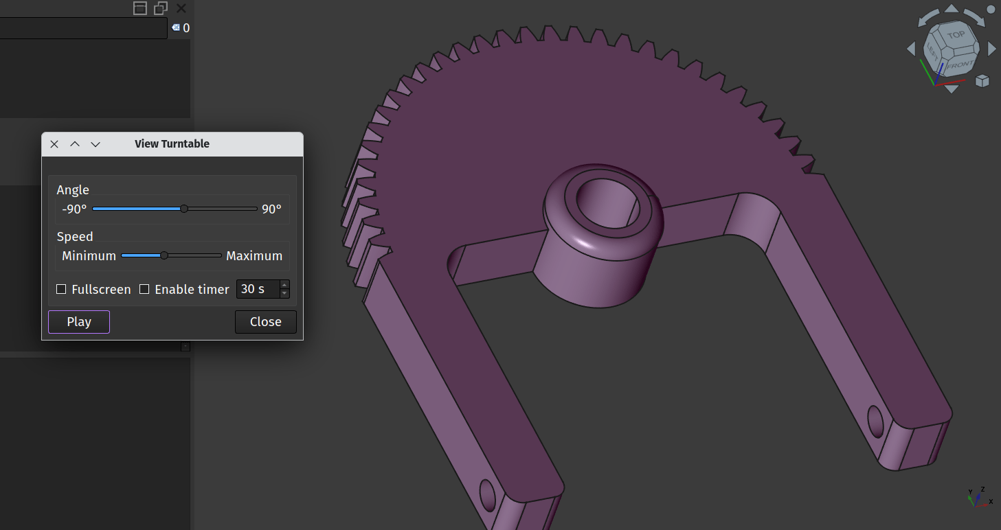Rotate view up with navigation cube's top arrow

952,9
